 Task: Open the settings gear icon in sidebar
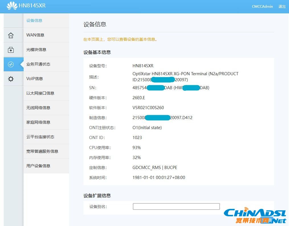(11, 79)
